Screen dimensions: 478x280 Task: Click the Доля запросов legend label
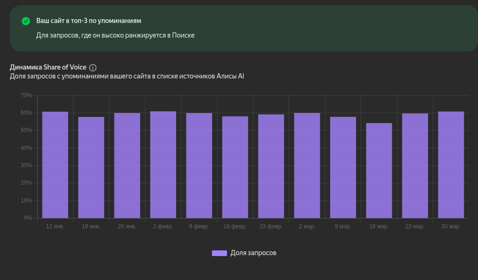tap(253, 253)
